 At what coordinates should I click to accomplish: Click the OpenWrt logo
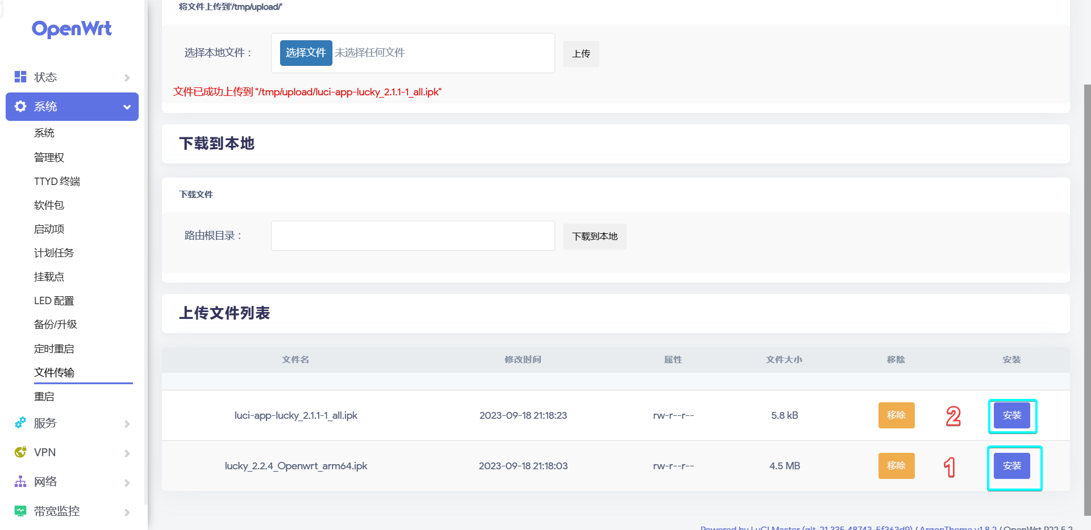click(x=72, y=29)
